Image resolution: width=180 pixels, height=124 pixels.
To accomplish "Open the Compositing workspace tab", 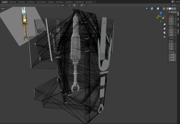I will (x=79, y=2).
